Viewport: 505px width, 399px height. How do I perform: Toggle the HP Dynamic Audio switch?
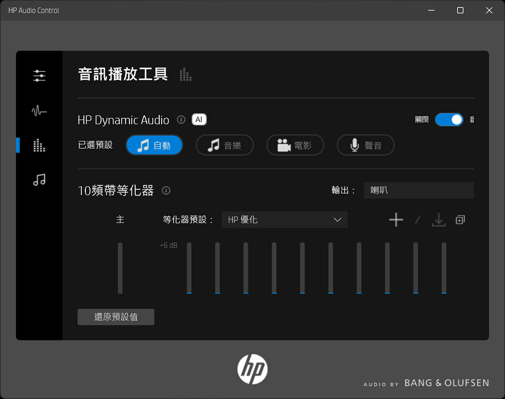(449, 119)
